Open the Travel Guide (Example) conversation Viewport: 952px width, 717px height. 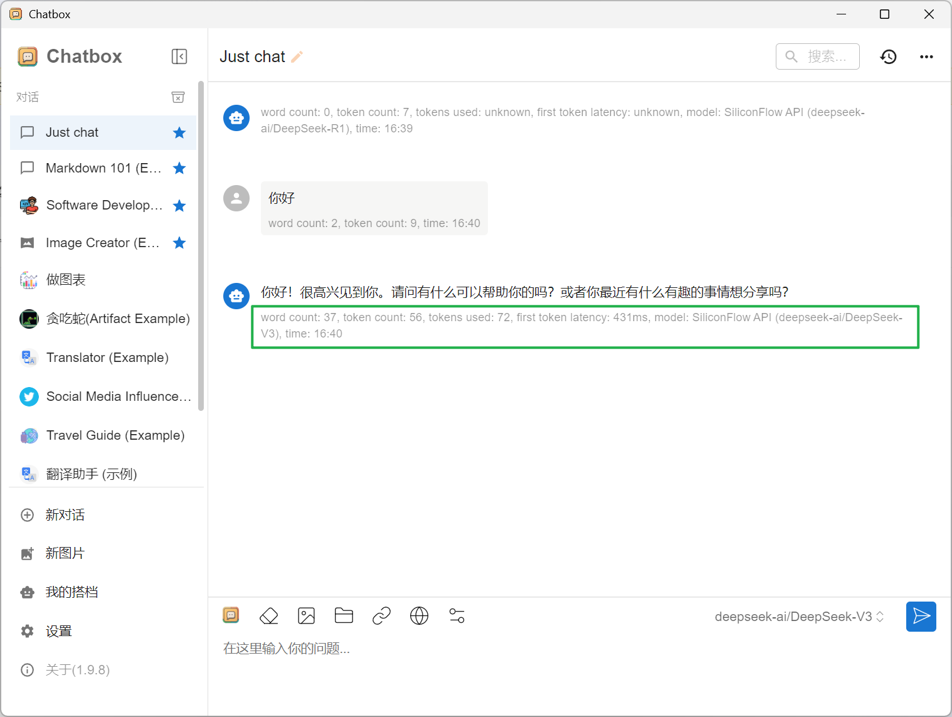pyautogui.click(x=103, y=435)
